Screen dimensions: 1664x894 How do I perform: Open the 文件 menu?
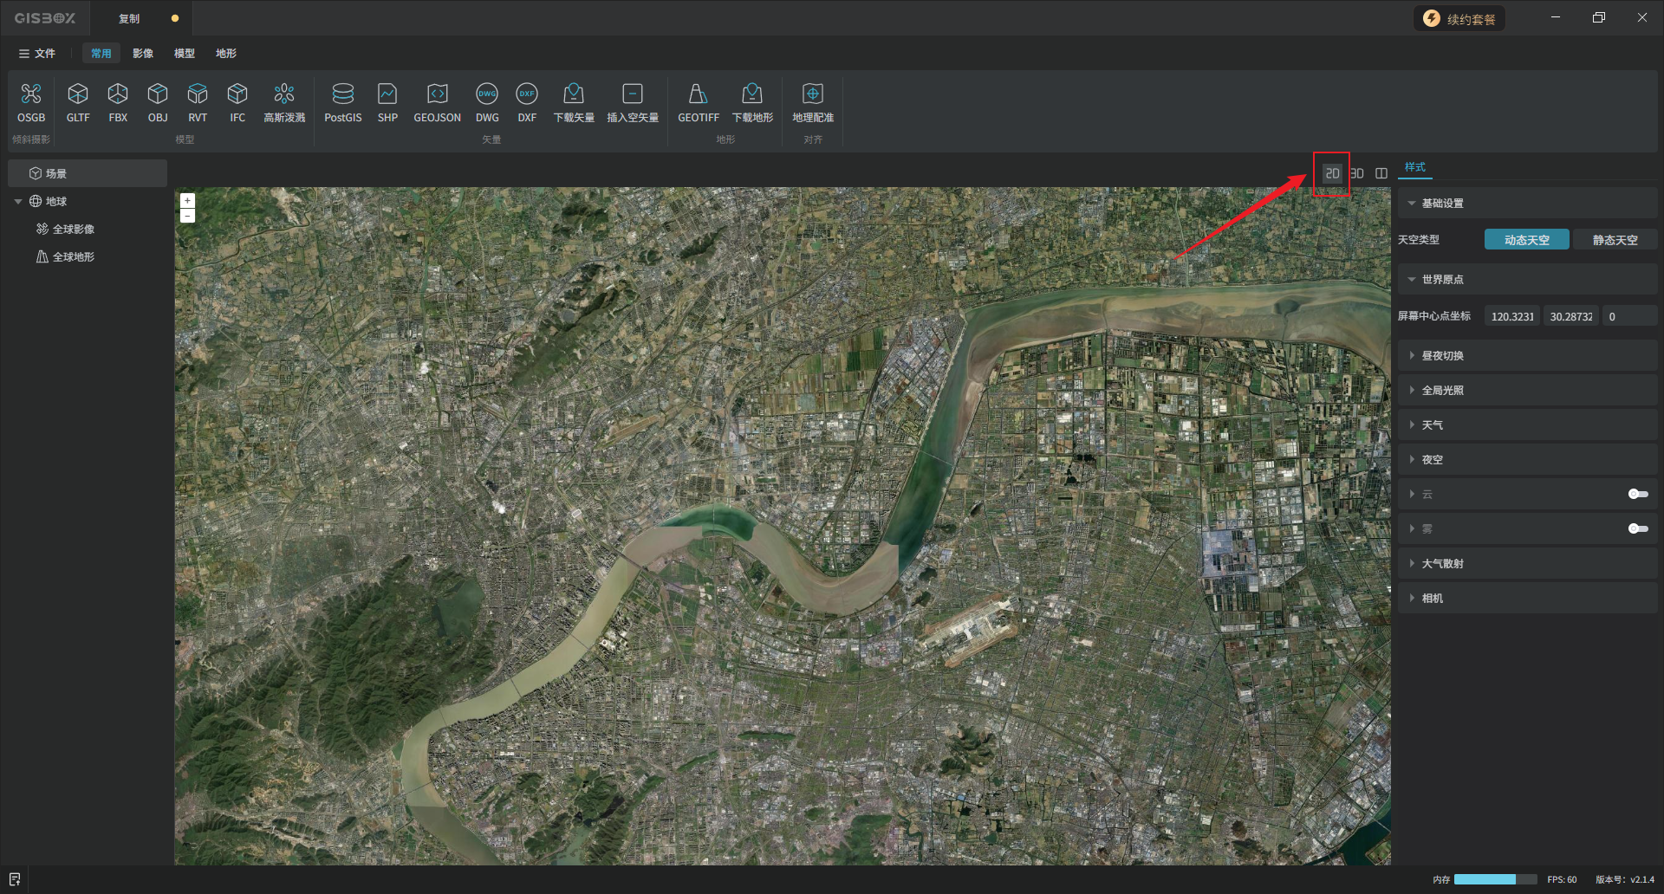[37, 54]
